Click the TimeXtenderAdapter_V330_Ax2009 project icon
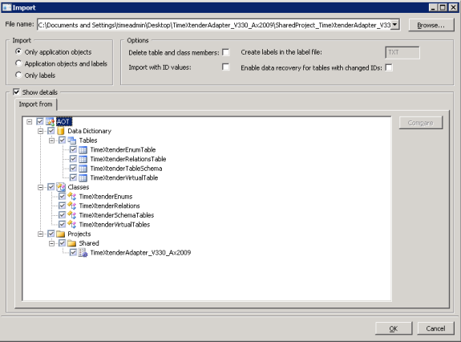461x342 pixels. 83,253
